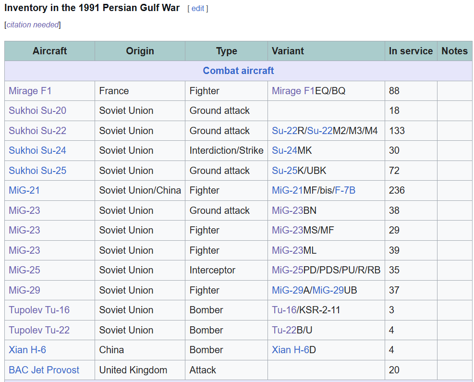Open Sukhoi Su-24 aircraft link

pos(37,150)
